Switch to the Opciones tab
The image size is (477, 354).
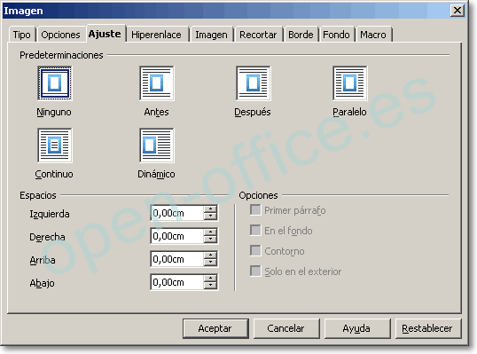tap(60, 35)
